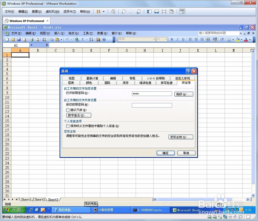The image size is (258, 221).
Task: Click 计算机管理 taskbar button
Action: click(x=111, y=210)
